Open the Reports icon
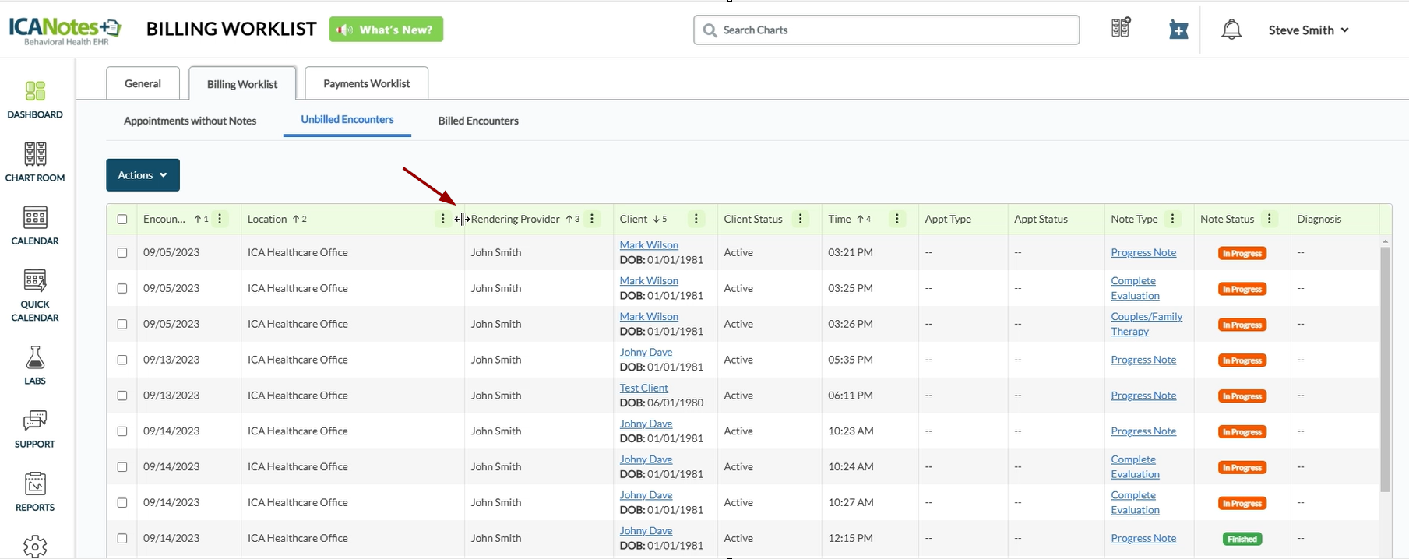The width and height of the screenshot is (1409, 559). point(35,484)
